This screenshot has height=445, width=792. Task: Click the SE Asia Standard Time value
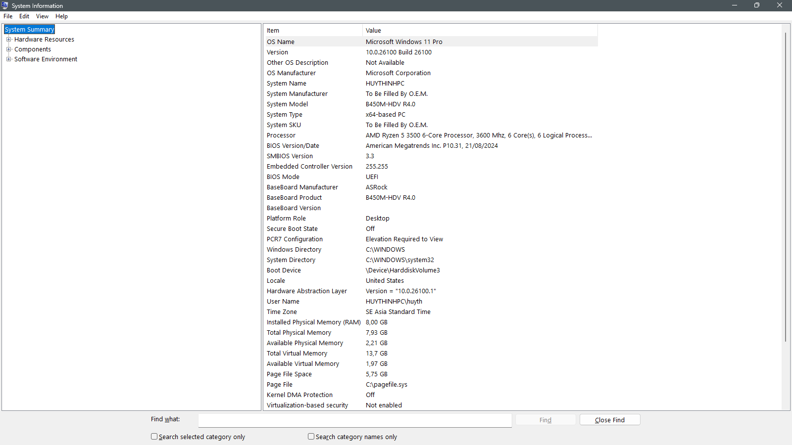coord(398,312)
